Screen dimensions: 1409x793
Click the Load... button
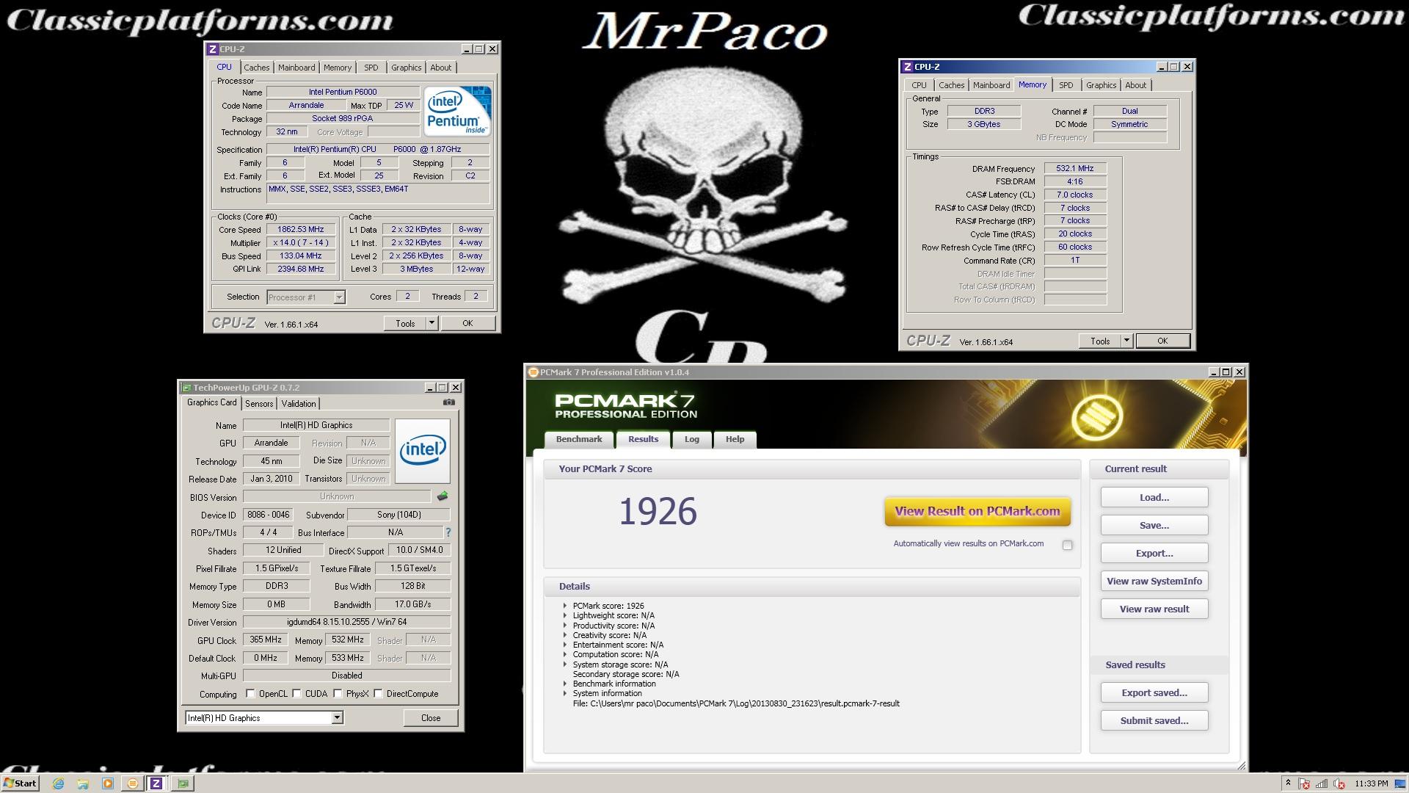pos(1154,497)
